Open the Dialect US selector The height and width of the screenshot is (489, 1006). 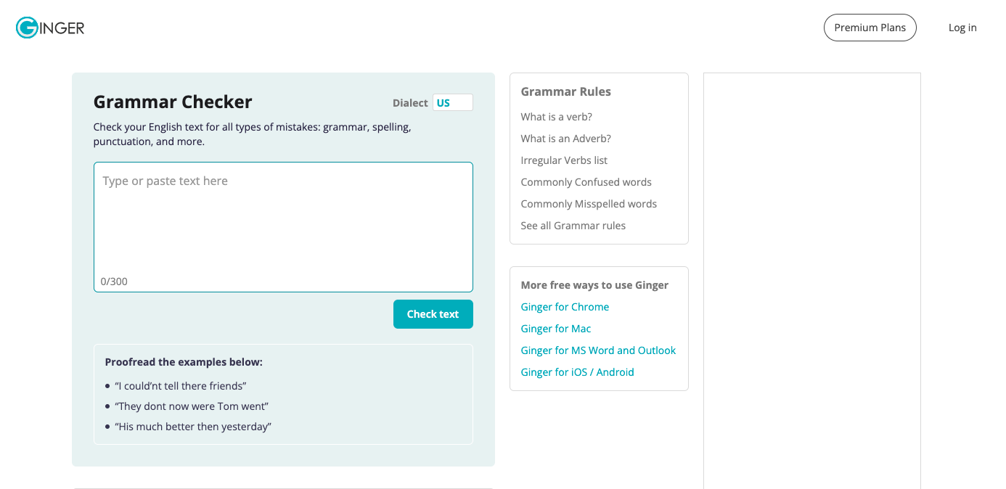[x=452, y=102]
